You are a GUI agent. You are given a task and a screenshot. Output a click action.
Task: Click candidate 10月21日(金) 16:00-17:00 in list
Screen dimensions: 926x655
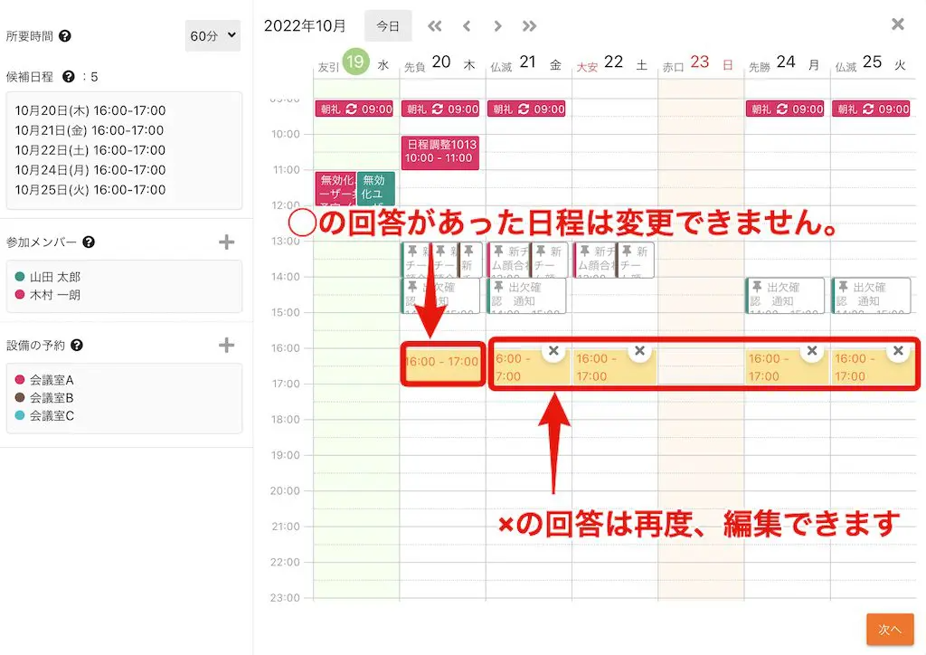coord(90,130)
